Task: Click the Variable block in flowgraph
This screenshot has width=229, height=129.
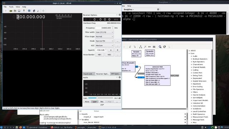Action: (136, 54)
